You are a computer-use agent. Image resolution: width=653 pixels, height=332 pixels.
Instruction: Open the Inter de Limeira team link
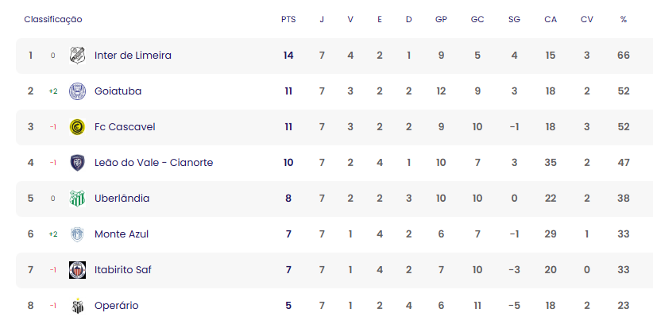[133, 56]
